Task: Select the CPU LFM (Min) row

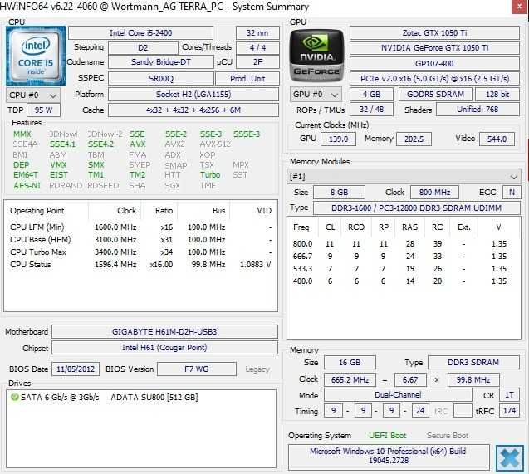Action: (x=140, y=227)
